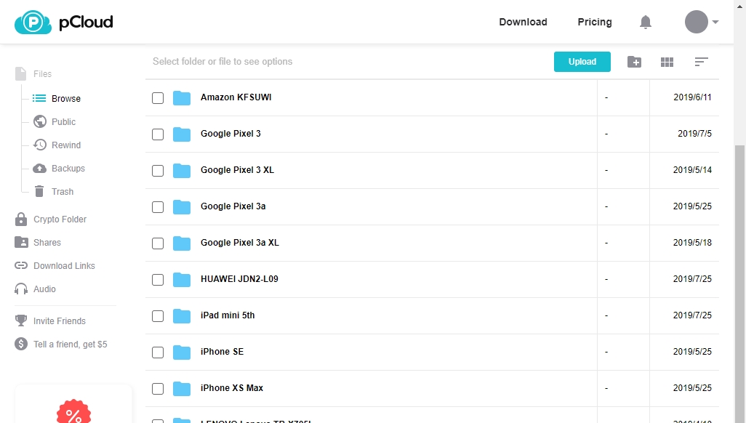This screenshot has width=746, height=423.
Task: Click the page vertical scrollbar
Action: pos(739,283)
